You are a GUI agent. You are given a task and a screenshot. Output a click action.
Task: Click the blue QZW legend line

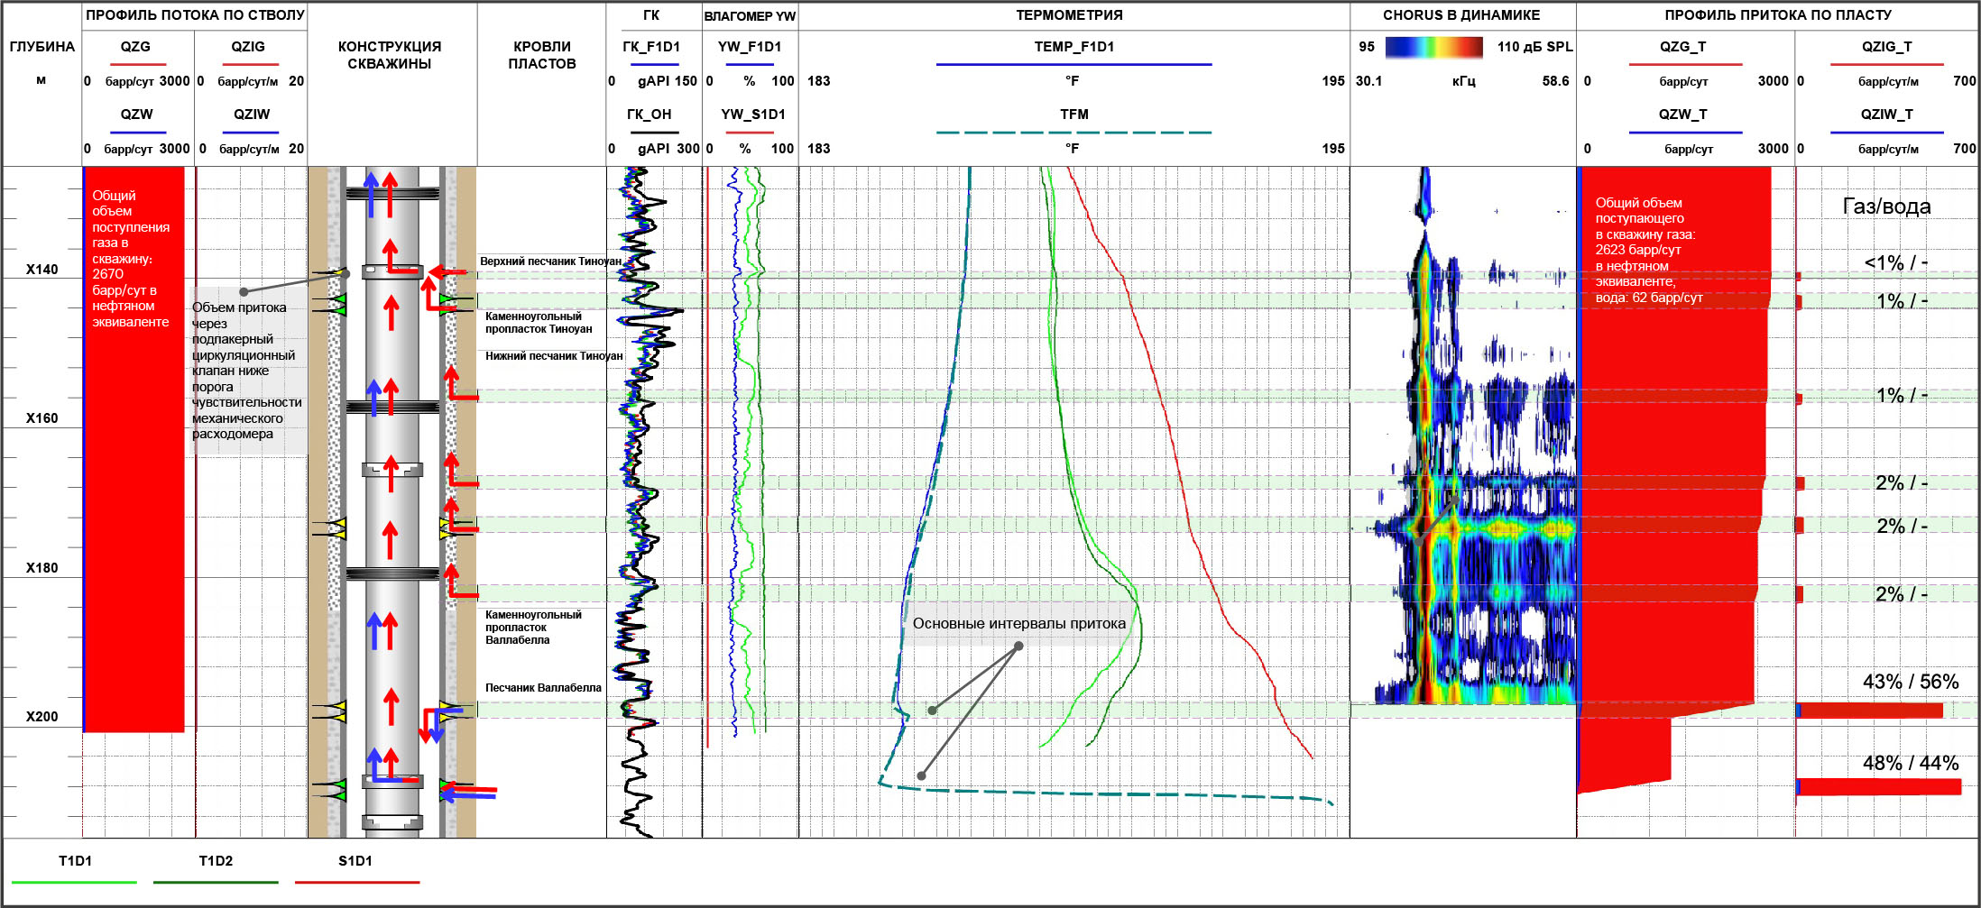[x=137, y=133]
